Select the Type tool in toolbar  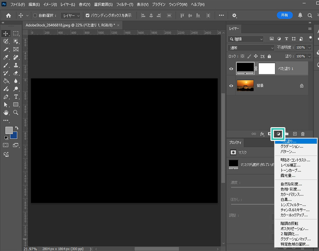[x=16, y=96]
